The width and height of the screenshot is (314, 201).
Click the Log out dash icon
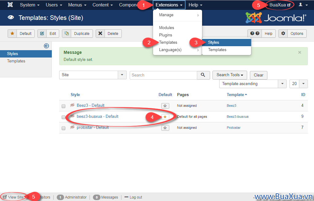click(x=126, y=197)
